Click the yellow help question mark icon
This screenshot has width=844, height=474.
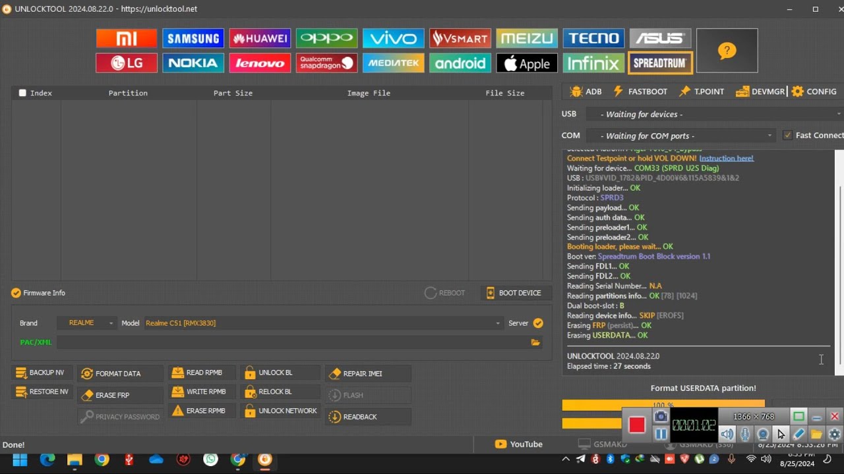[x=727, y=51]
